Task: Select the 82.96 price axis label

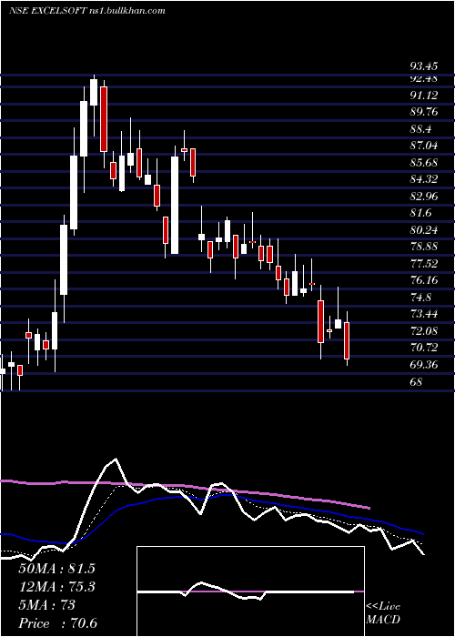Action: click(x=424, y=197)
